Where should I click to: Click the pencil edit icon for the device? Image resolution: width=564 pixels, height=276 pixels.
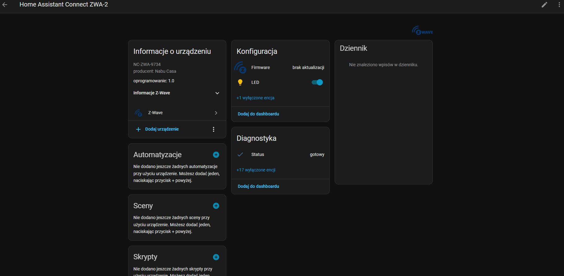544,5
